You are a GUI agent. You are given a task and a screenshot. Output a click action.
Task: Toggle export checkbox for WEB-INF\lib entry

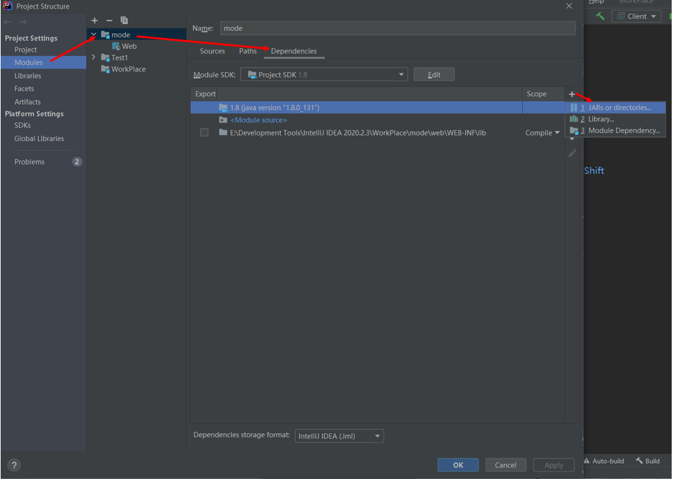204,132
